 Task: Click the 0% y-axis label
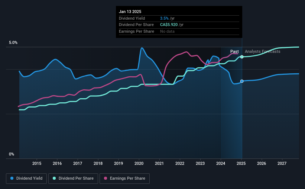[x=12, y=154]
